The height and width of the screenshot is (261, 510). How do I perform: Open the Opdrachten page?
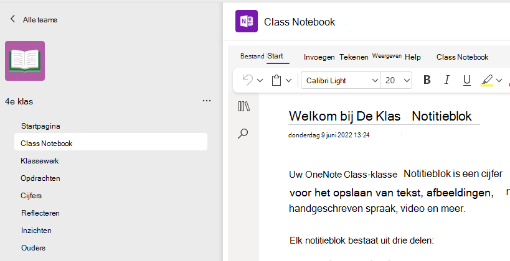[40, 178]
